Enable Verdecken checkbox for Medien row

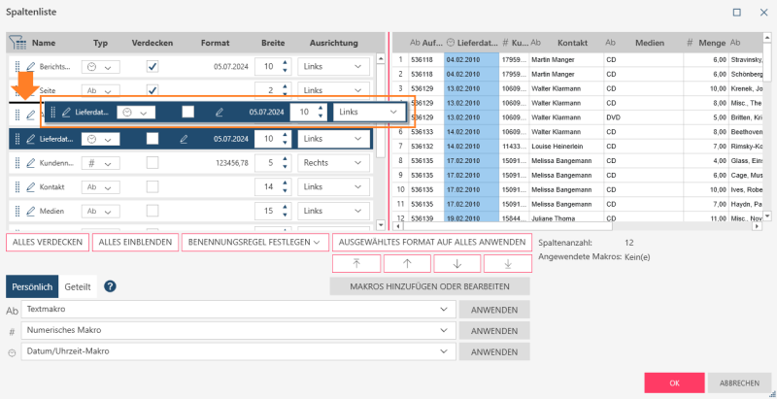tap(152, 211)
